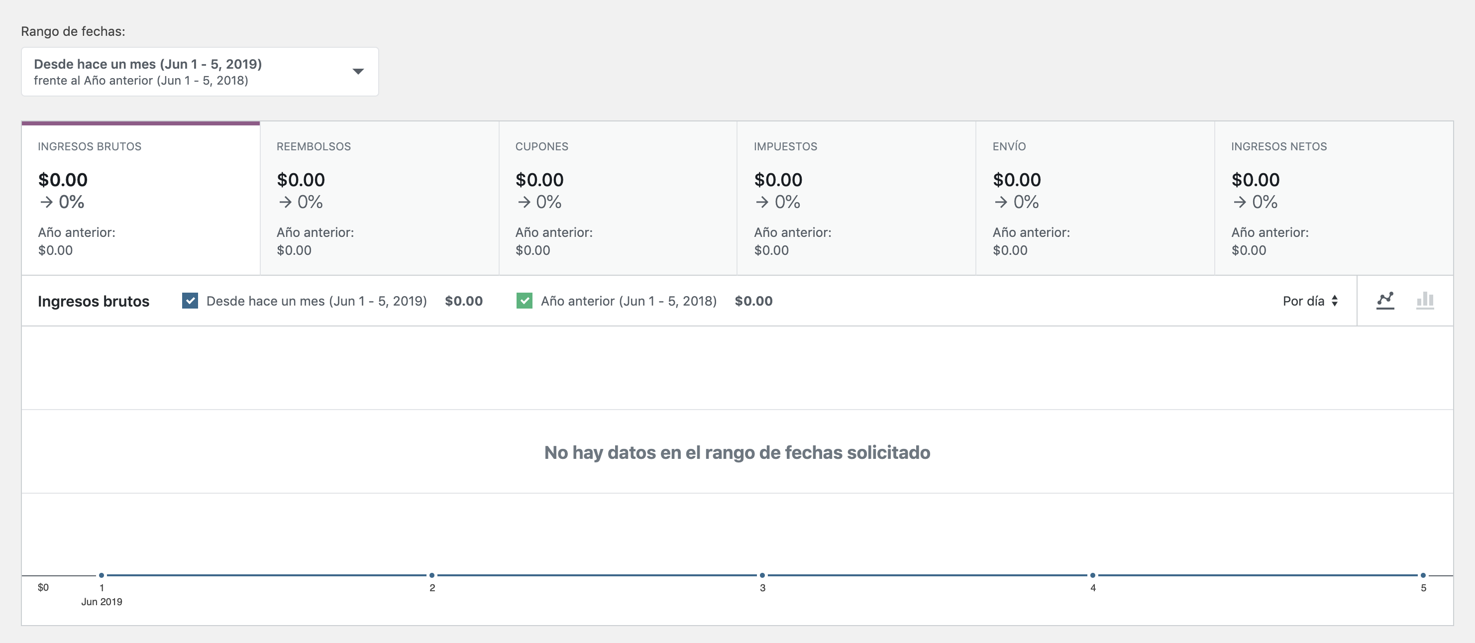Click the '$0.00' value beside the 2019 series
This screenshot has height=643, width=1475.
coord(464,300)
